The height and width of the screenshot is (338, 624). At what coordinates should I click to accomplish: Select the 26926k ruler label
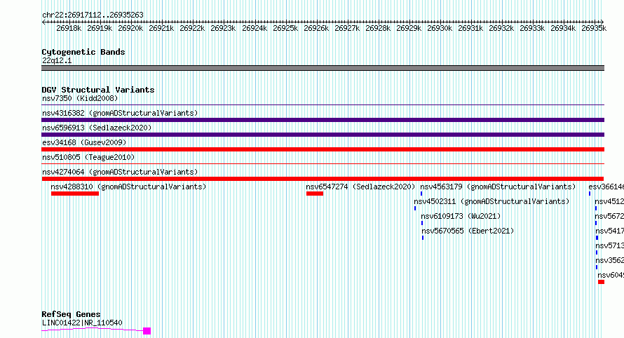316,28
